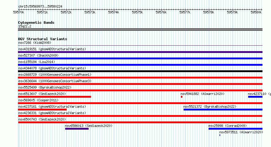Open nsv6586013 (Sedlazeck2020) label

(89, 126)
